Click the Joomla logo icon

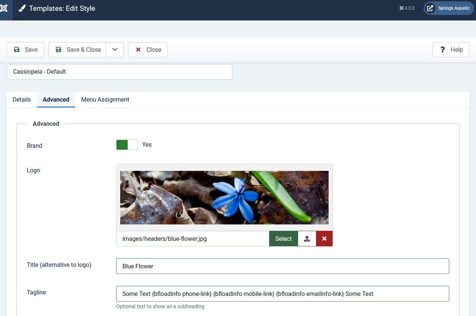(4, 8)
